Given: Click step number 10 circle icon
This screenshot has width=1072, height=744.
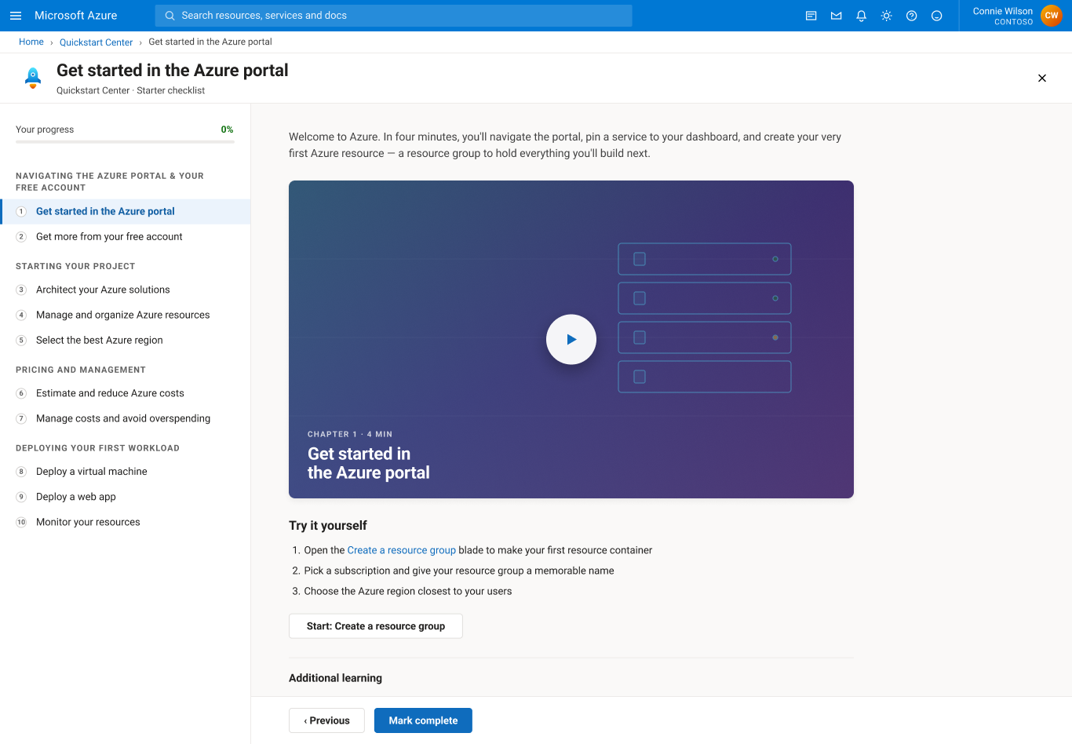Looking at the screenshot, I should point(21,522).
